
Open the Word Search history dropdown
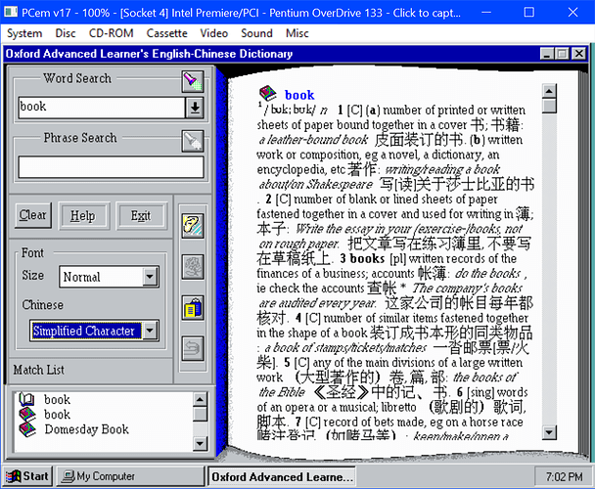coord(195,108)
